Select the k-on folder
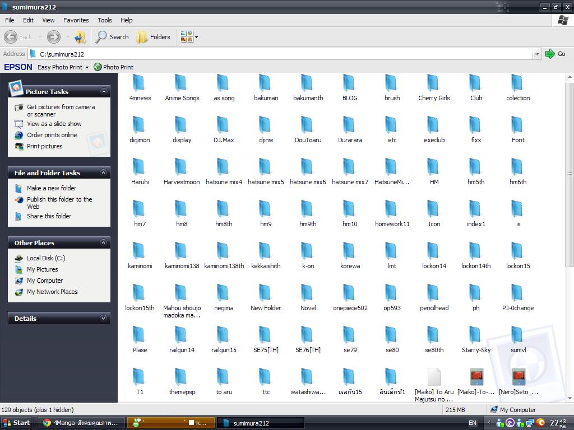The image size is (574, 430). 308,256
